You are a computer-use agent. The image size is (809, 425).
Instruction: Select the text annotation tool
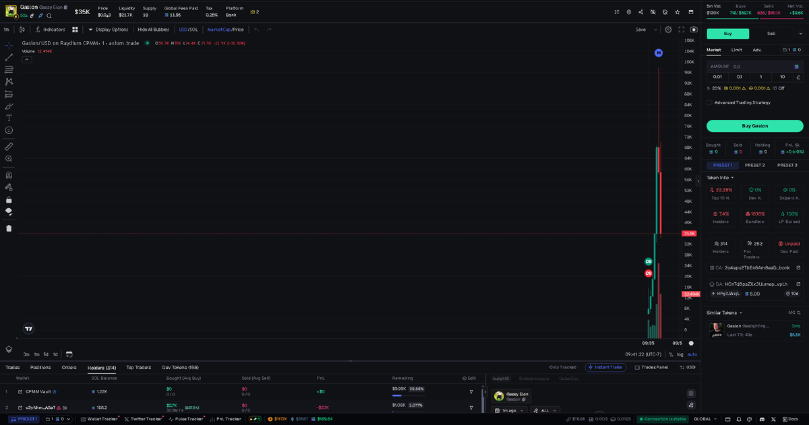coord(9,118)
